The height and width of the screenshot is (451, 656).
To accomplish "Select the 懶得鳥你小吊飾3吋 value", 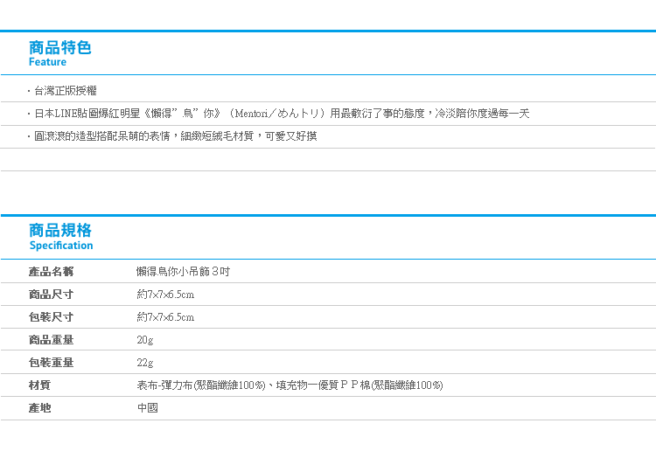I will (x=184, y=272).
